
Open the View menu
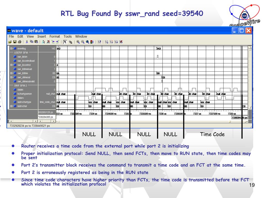tap(30, 36)
